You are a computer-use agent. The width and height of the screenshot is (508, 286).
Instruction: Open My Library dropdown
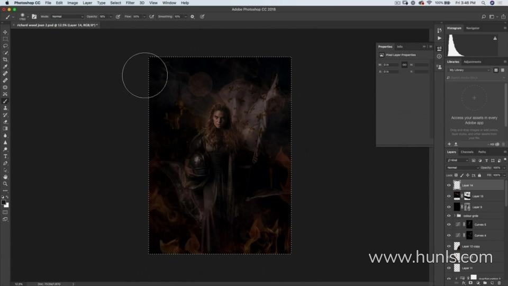point(469,70)
